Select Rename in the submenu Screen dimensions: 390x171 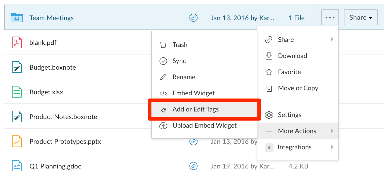[x=204, y=77]
